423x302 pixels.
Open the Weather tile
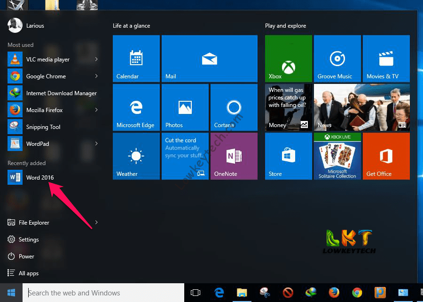pos(136,156)
